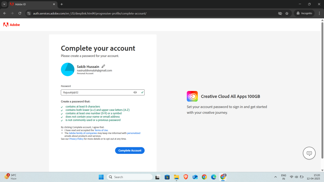The width and height of the screenshot is (324, 182).
Task: Click 'is not commonly used or a previous password'
Action: coord(93,120)
